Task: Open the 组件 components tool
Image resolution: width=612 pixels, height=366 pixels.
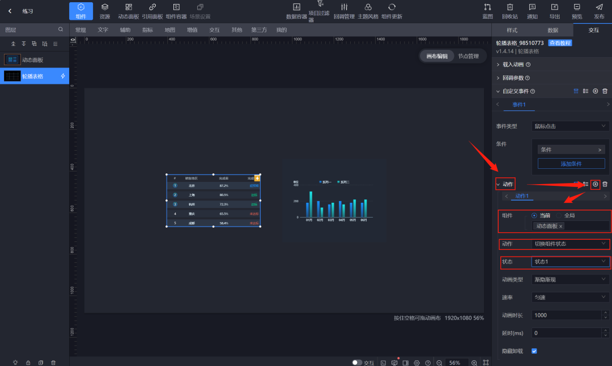Action: [81, 11]
